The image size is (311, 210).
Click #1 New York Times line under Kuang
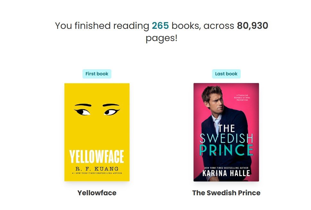tap(97, 173)
